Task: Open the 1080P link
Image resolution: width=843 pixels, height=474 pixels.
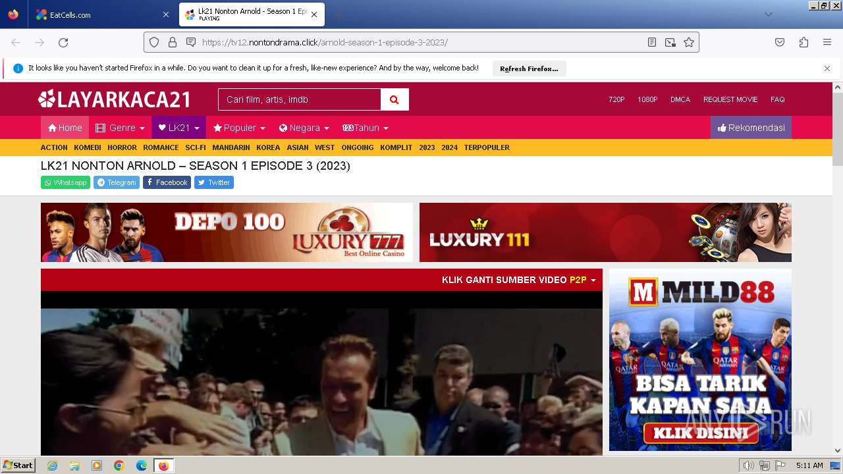Action: tap(647, 99)
